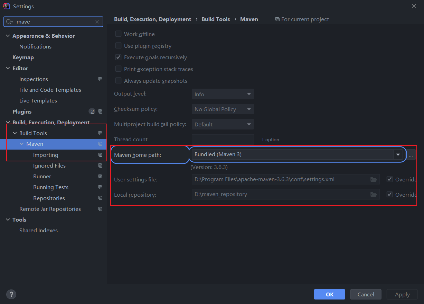
Task: Open search history dropdown in search box
Action: pyautogui.click(x=12, y=22)
